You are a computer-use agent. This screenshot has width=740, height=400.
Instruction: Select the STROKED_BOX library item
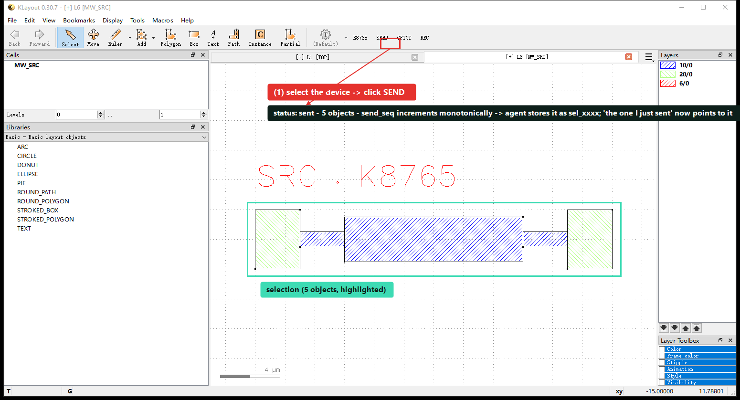click(x=38, y=210)
